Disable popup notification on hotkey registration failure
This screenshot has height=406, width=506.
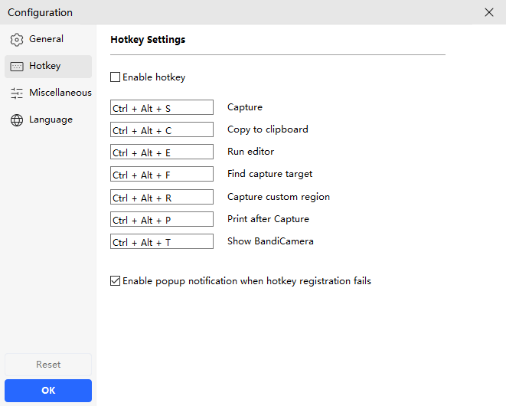pyautogui.click(x=116, y=281)
